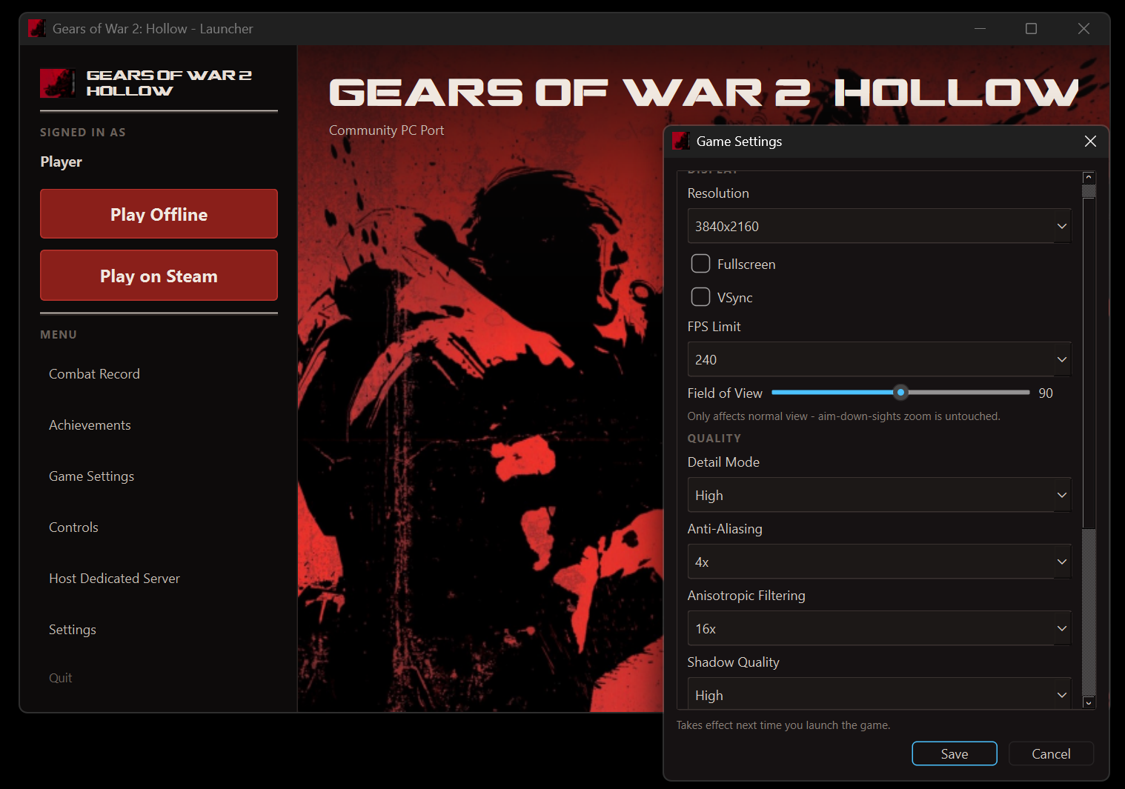Click the Play Offline button

159,214
